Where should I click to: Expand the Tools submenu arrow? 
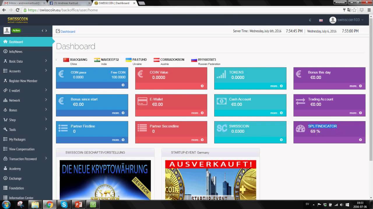click(x=46, y=129)
